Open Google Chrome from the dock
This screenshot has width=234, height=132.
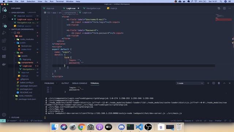(x=82, y=127)
